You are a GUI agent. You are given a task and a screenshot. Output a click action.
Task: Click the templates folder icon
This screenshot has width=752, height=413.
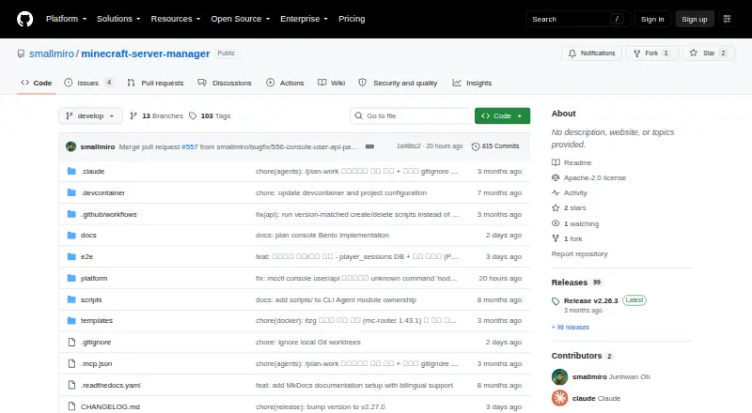click(71, 320)
